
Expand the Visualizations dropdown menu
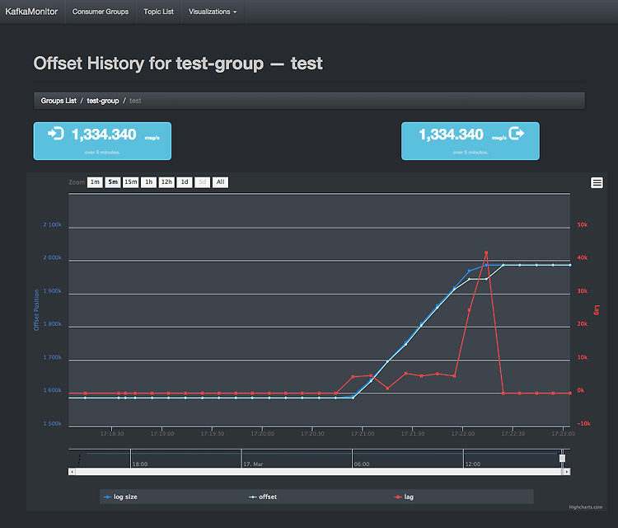[x=213, y=12]
